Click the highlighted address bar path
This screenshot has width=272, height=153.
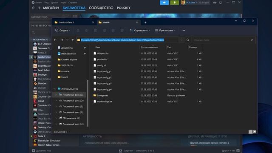click(x=122, y=40)
